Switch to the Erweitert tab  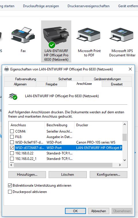point(117,84)
